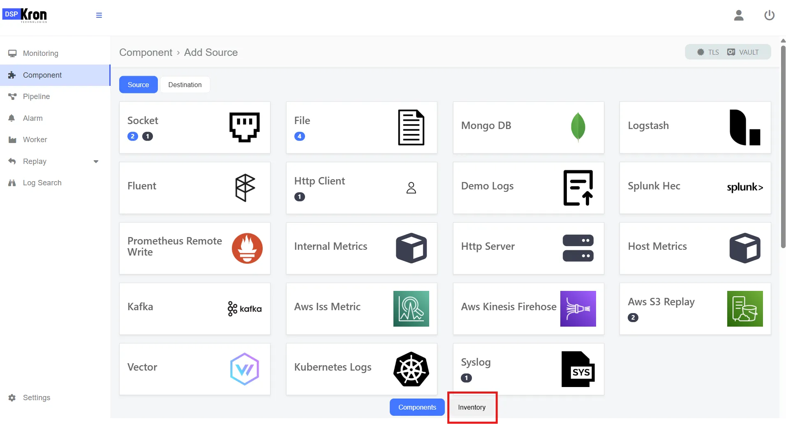Image resolution: width=786 pixels, height=424 pixels.
Task: Select the Http Server title
Action: click(x=488, y=247)
